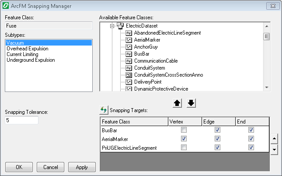
Task: Select DeliveryPoint in the tree
Action: pos(148,82)
